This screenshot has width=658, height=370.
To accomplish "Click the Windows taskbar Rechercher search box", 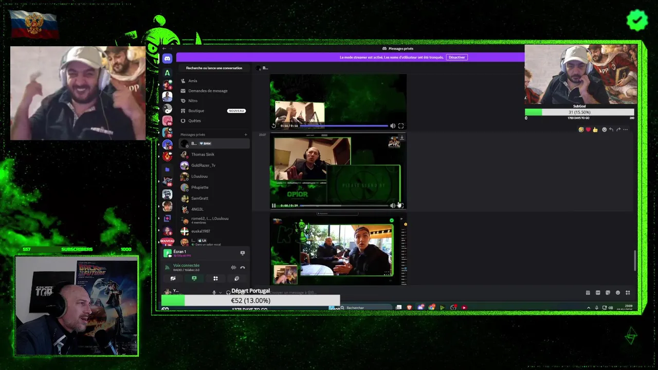I will [x=366, y=307].
